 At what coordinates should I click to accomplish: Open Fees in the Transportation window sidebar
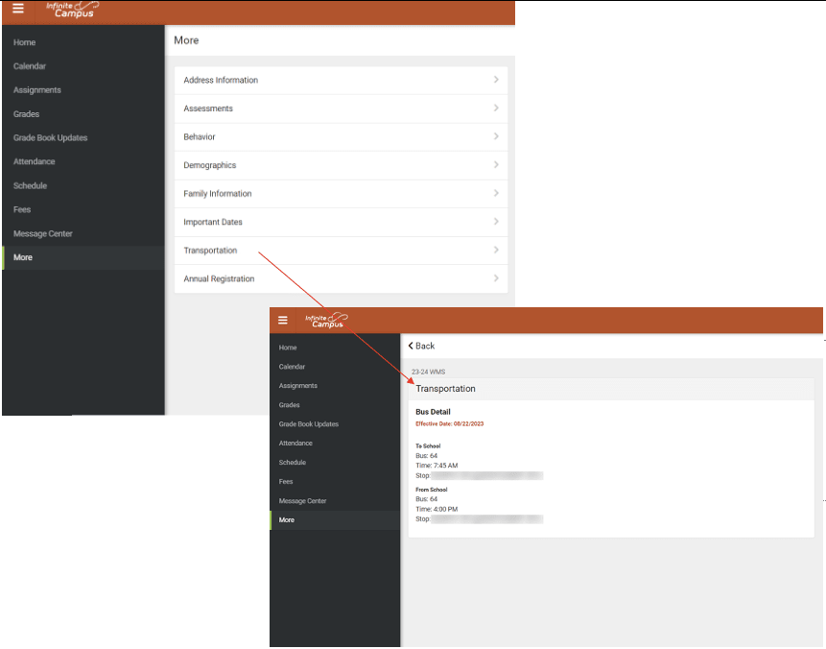coord(286,482)
